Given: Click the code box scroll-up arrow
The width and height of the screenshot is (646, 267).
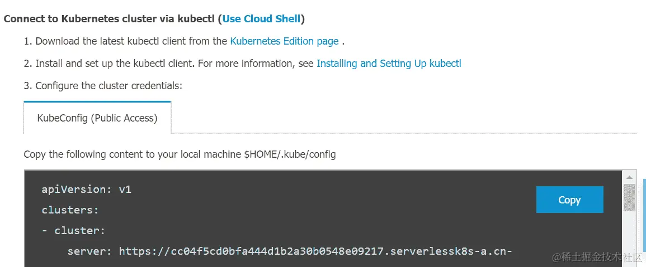Looking at the screenshot, I should (x=629, y=177).
